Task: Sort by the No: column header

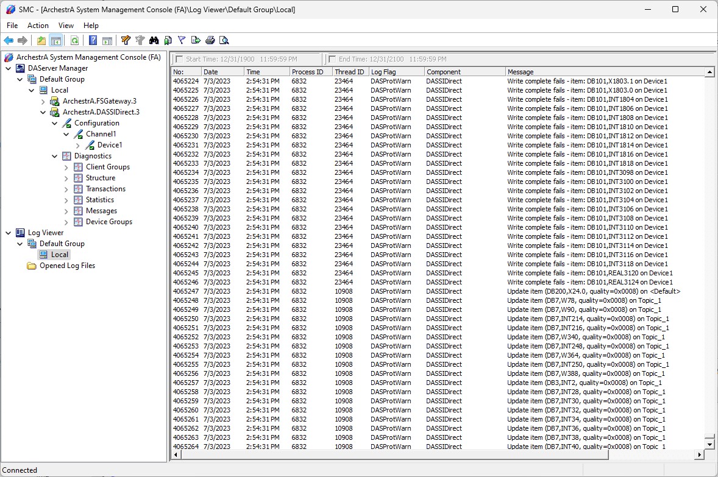Action: (187, 72)
